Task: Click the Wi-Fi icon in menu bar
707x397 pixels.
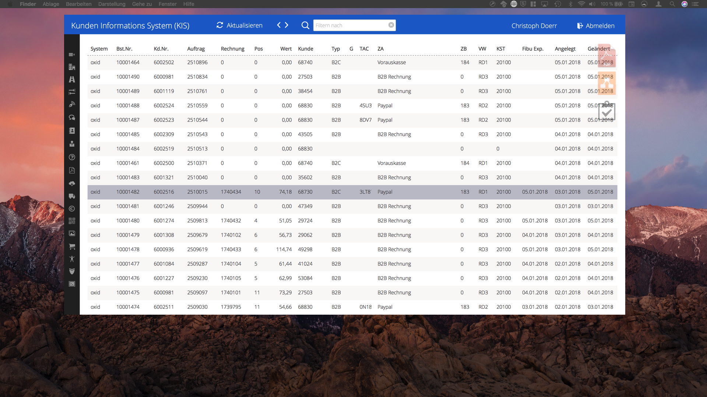Action: 581,4
